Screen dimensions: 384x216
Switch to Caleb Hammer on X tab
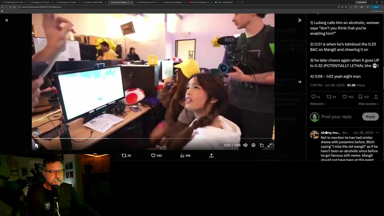[x=147, y=2]
